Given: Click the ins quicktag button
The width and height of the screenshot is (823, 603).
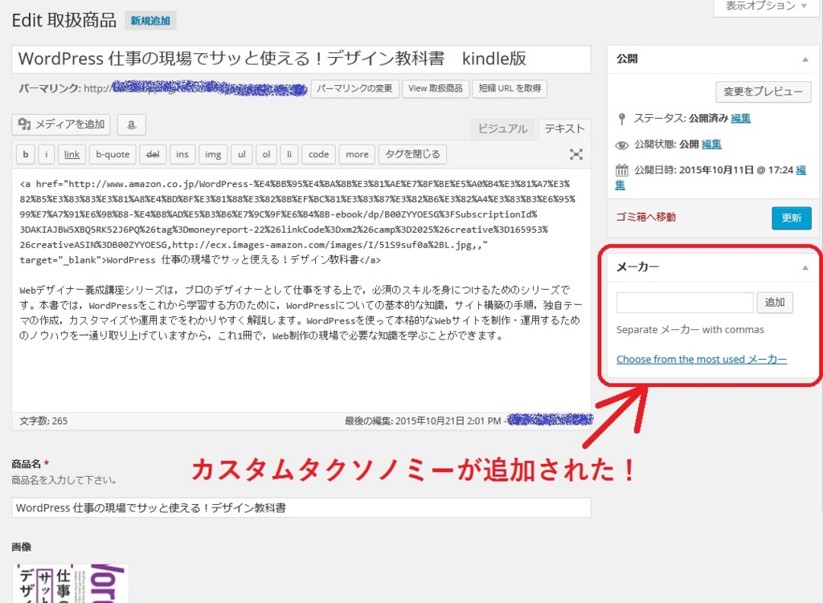Looking at the screenshot, I should coord(182,154).
